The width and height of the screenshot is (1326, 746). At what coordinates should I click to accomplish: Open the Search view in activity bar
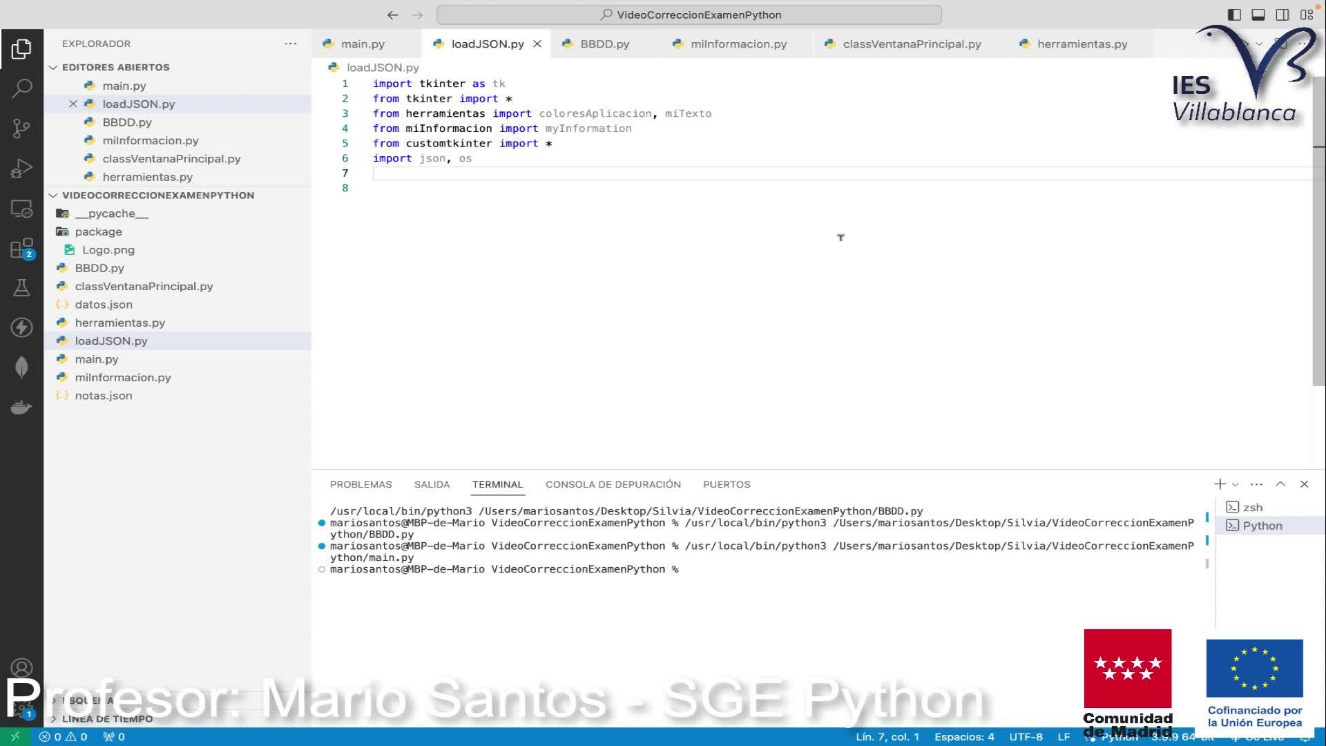(x=21, y=88)
